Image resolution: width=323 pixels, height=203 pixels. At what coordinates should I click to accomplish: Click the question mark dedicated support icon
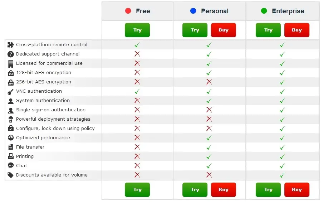10,54
